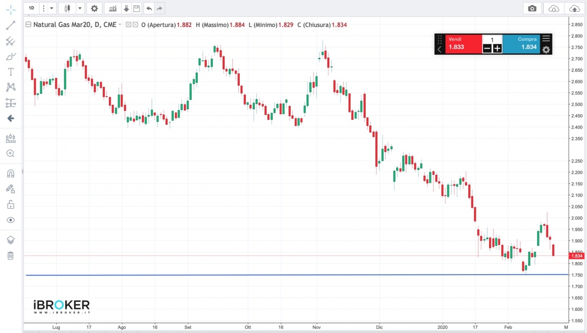Toggle stay in drawing mode pencil-lock
This screenshot has width=587, height=333.
(11, 189)
